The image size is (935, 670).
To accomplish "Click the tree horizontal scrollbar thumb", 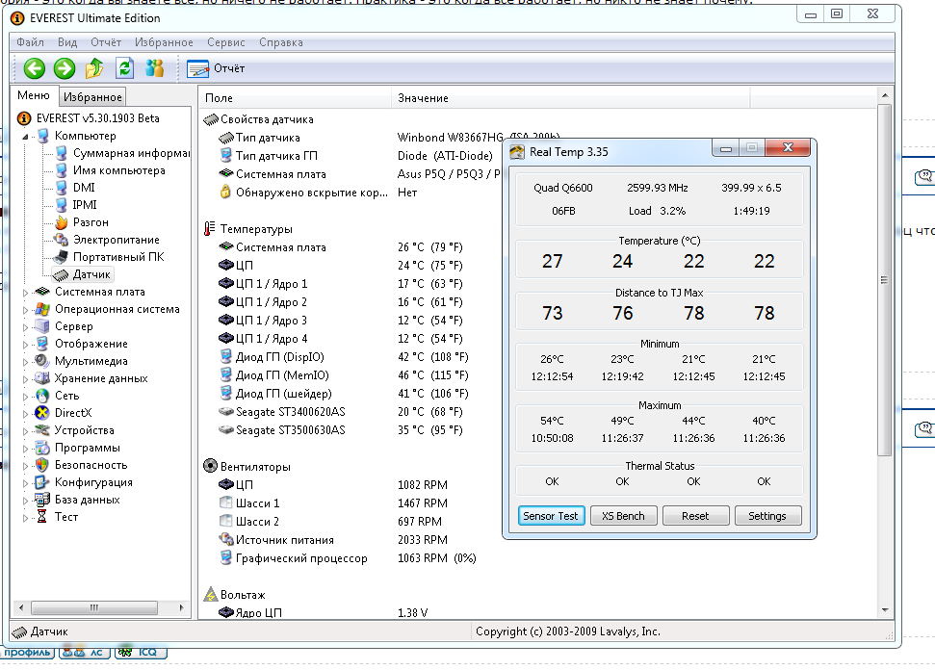I will (94, 608).
